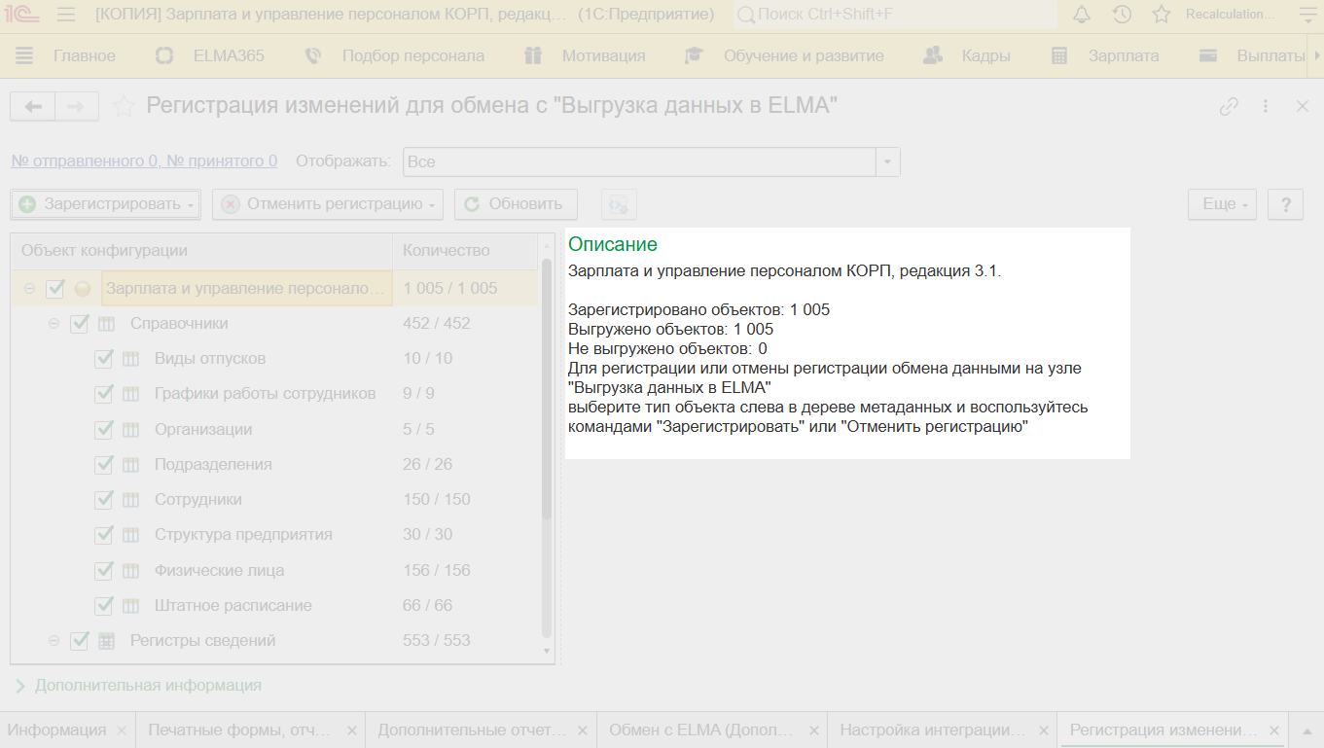Click the Кадры people icon
Viewport: 1324px width, 748px height.
(x=933, y=55)
